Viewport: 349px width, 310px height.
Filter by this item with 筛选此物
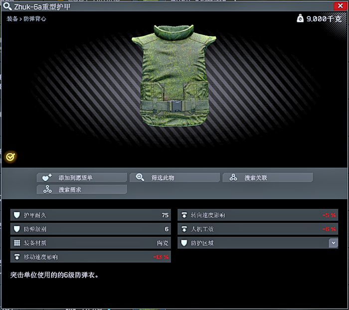174,177
